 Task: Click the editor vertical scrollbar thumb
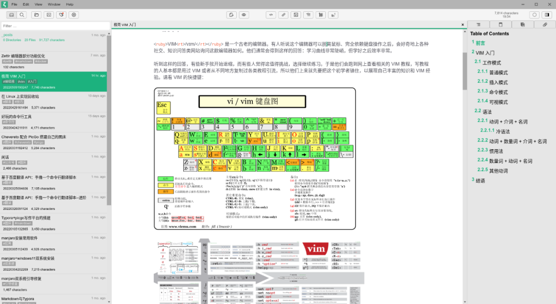464,71
